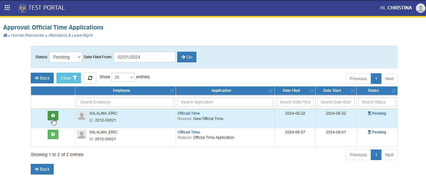Open Official Time link, New Official Time row
This screenshot has height=188, width=426.
189,113
